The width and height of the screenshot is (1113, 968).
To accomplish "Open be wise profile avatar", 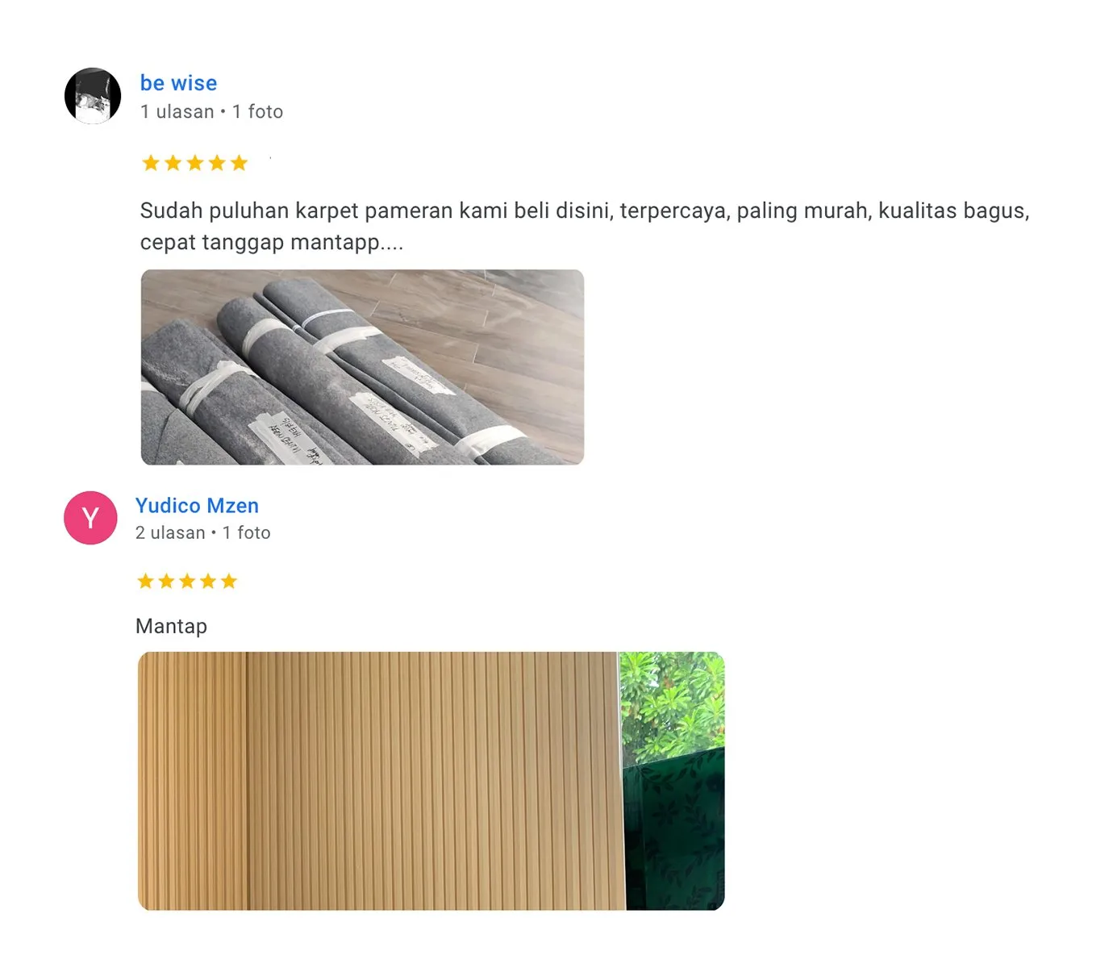I will point(93,95).
